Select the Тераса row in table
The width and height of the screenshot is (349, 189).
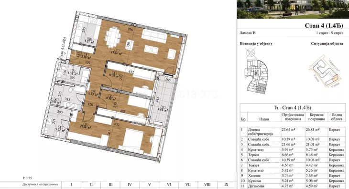pyautogui.click(x=293, y=155)
